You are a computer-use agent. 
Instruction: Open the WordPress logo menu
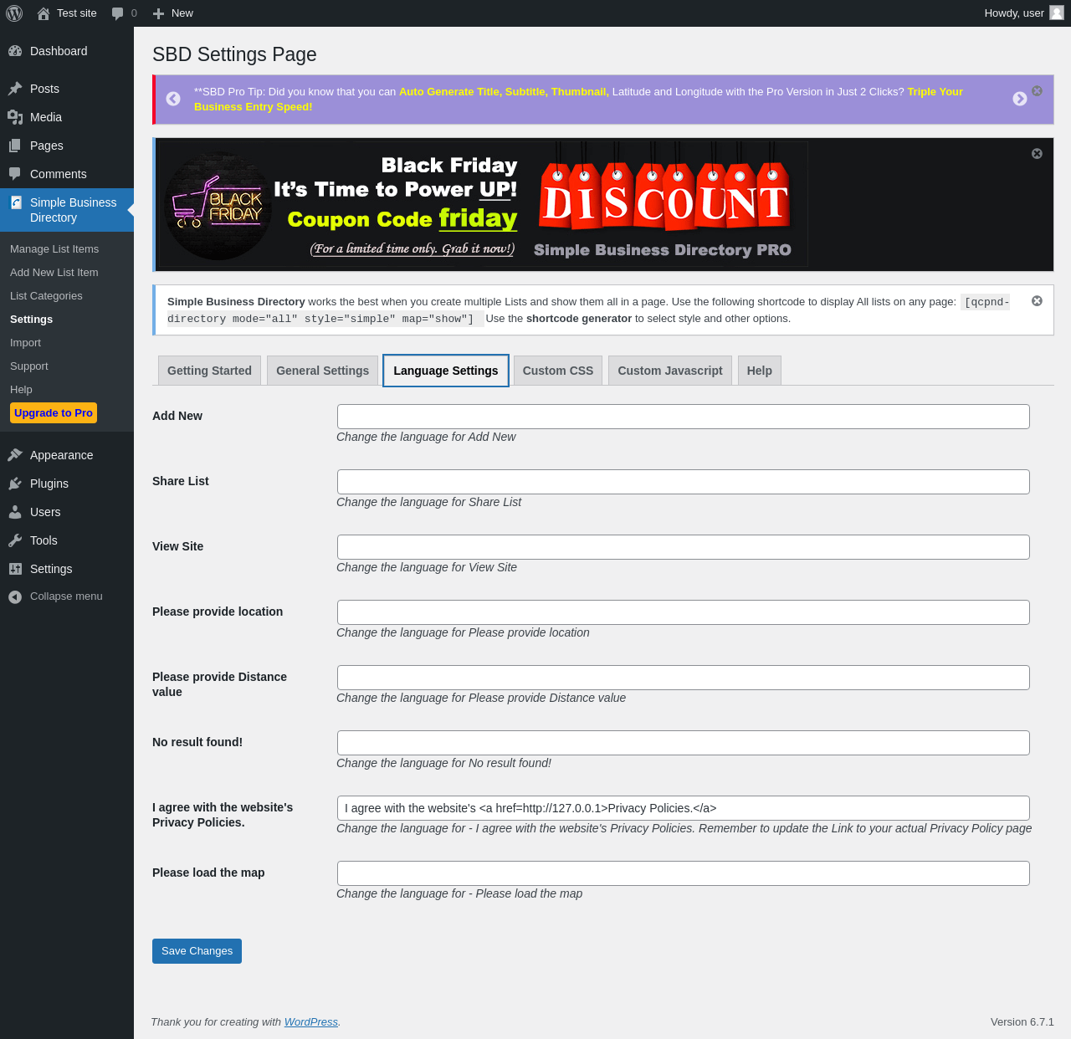coord(14,13)
